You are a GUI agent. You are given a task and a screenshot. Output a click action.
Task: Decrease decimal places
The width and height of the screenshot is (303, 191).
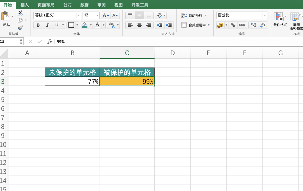point(263,25)
